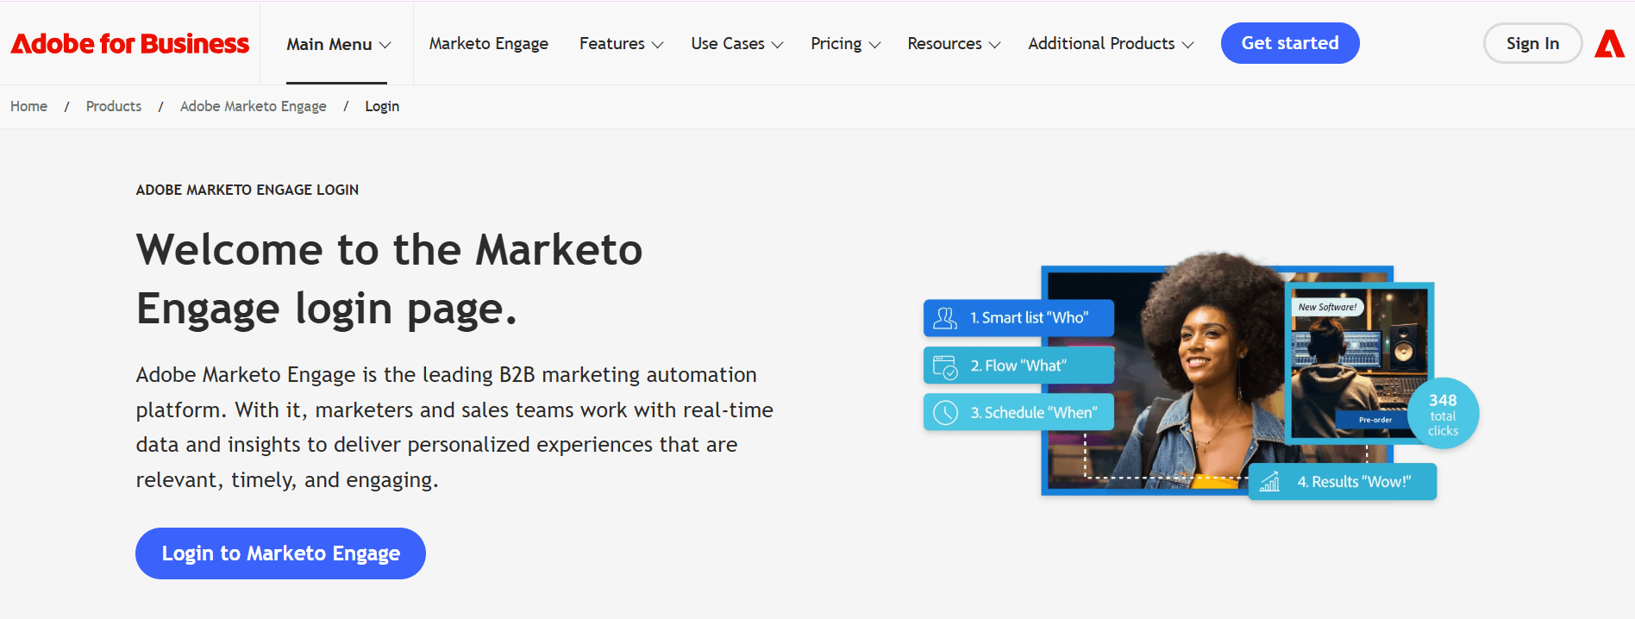Click the '2. Flow "What"' label
This screenshot has width=1635, height=619.
coord(1018,366)
